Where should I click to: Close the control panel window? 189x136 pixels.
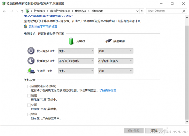tap(183, 4)
